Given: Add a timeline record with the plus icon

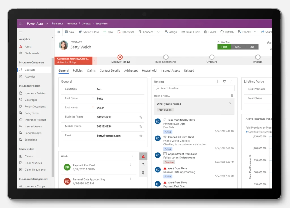Looking at the screenshot, I should [x=217, y=82].
